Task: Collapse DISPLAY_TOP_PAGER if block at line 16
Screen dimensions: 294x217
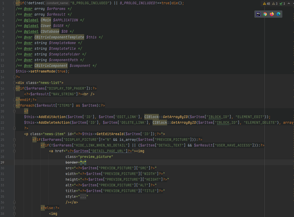Action: coord(14,89)
